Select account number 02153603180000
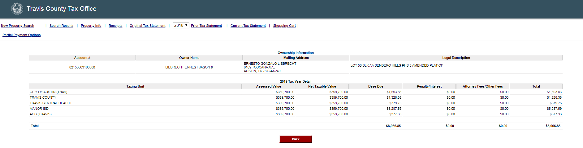The height and width of the screenshot is (148, 583). point(82,67)
